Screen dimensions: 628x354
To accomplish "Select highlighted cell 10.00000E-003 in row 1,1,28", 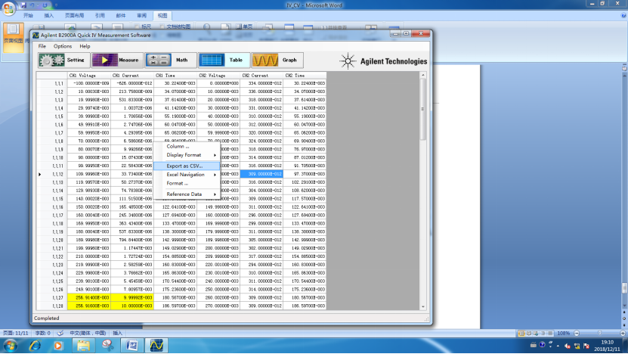I will pos(132,306).
